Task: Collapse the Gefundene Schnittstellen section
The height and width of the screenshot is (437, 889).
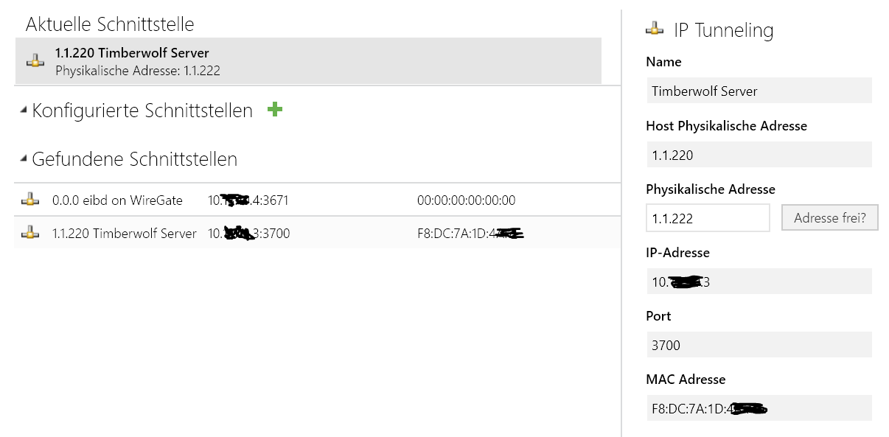Action: point(24,158)
